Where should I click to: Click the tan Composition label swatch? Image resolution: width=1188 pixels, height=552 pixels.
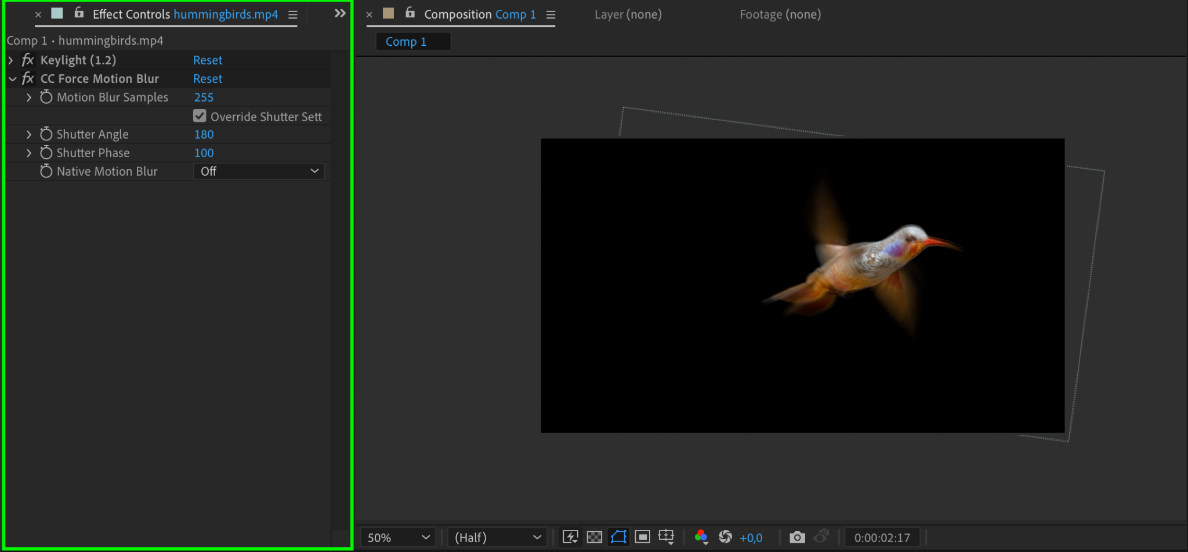pos(388,13)
